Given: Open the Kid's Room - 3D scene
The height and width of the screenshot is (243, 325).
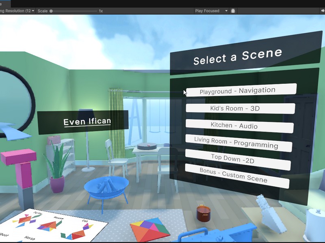Looking at the screenshot, I should pos(240,109).
